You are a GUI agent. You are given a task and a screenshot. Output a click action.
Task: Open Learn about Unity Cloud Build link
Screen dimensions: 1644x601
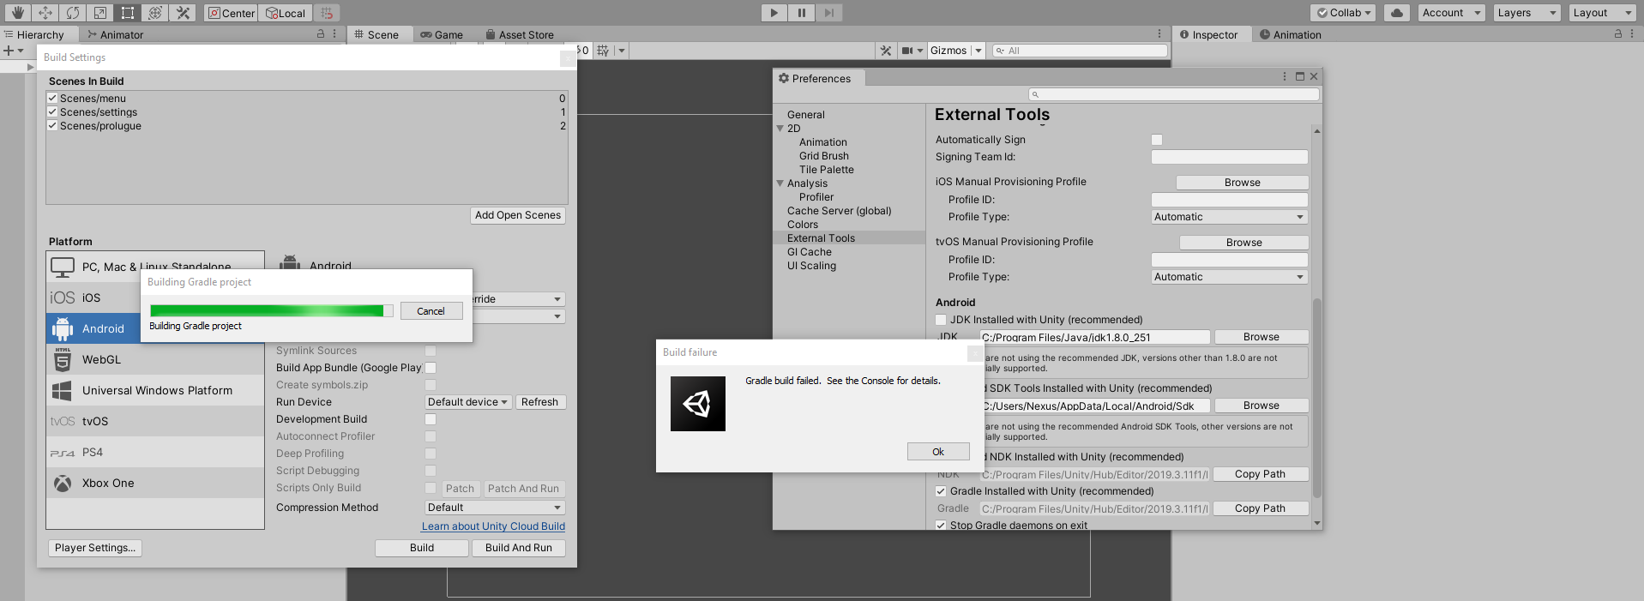(493, 526)
